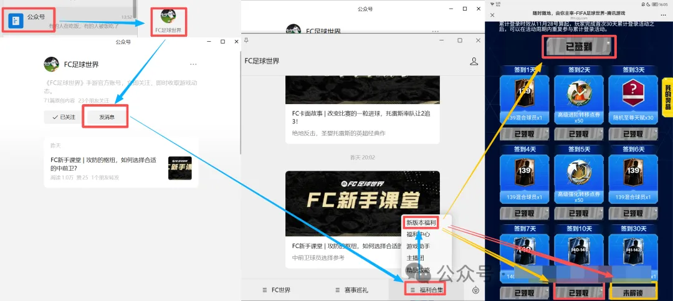Open the FC卡面故事 article card
Viewport: 673px width, 301px height.
click(362, 110)
